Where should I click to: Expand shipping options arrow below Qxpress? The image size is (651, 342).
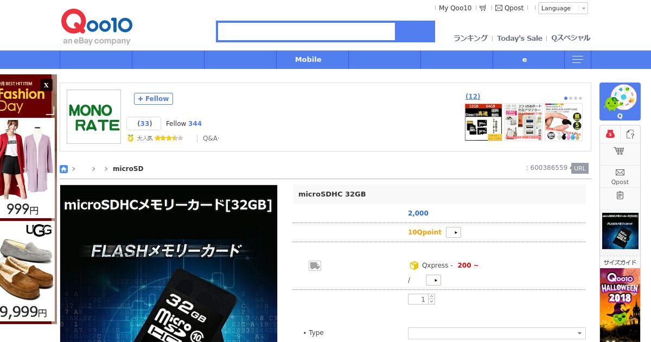coord(433,280)
